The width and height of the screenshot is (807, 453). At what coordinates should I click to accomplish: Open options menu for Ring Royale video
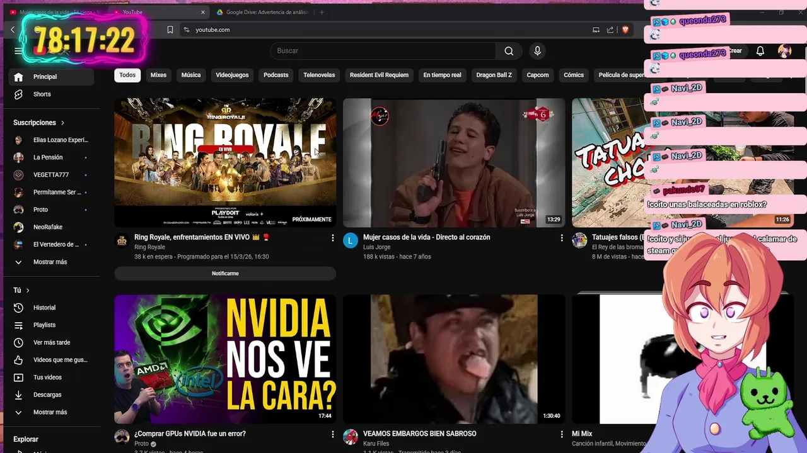point(333,238)
